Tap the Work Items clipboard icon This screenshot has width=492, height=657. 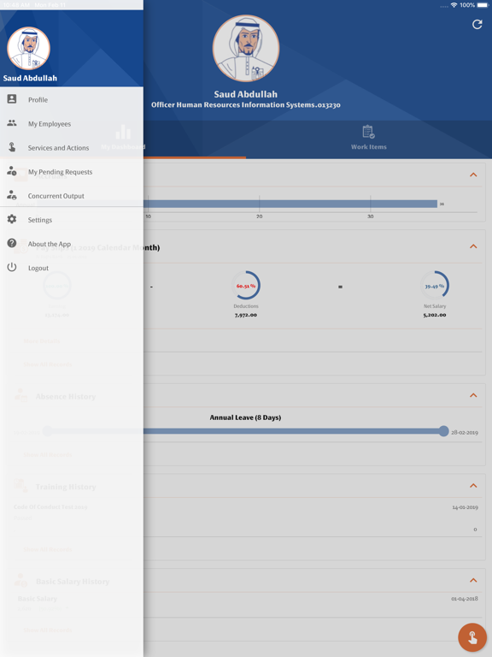coord(368,132)
